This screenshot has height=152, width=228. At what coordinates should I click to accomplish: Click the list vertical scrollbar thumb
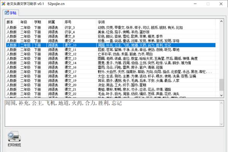(221, 85)
